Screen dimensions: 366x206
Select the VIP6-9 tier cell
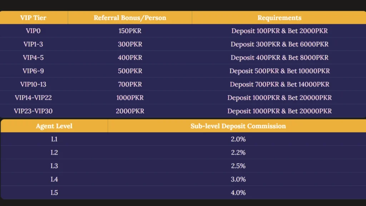coord(33,71)
